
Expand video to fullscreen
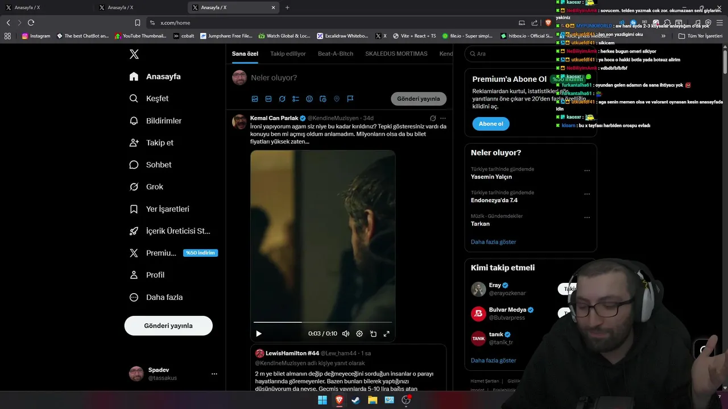point(387,333)
